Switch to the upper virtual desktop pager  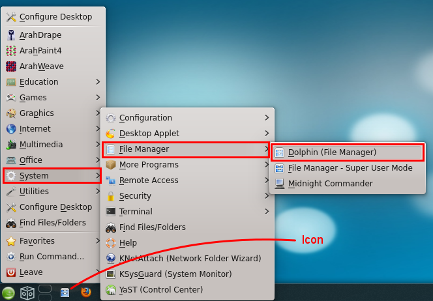tap(45, 289)
